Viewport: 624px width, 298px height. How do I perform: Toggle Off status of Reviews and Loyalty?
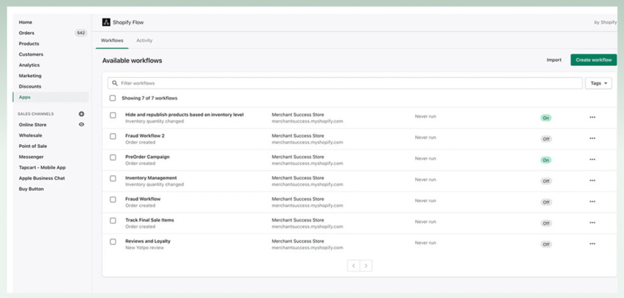coord(545,244)
